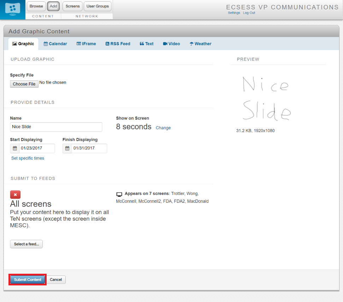This screenshot has height=302, width=343.
Task: Click the '31.2 KB, 1920x1080' file info text
Action: click(x=255, y=131)
